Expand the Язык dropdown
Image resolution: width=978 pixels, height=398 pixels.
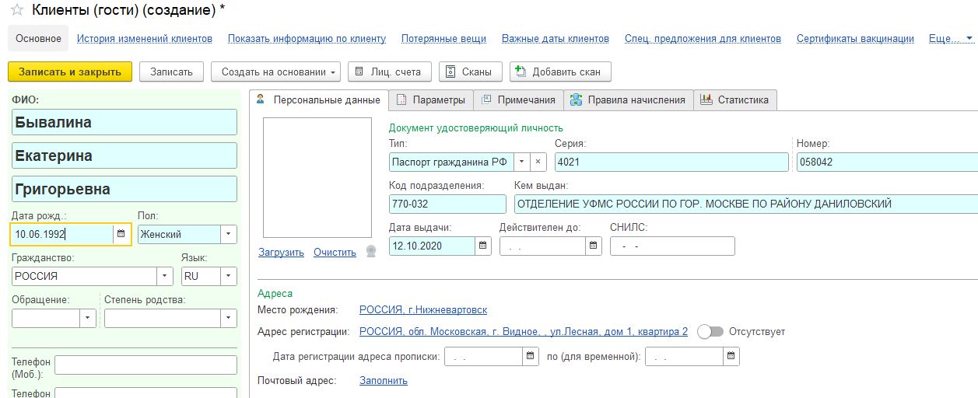click(229, 276)
